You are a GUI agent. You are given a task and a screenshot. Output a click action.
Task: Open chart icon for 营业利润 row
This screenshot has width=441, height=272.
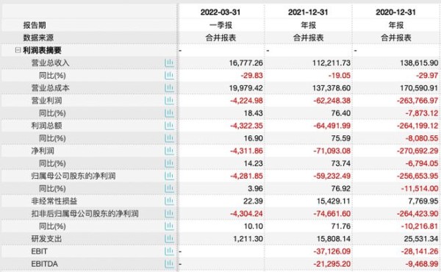[x=169, y=101]
